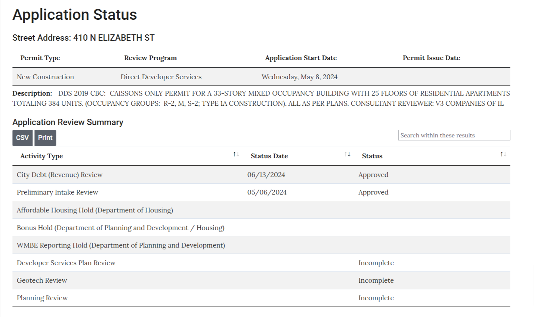Click the Print button

click(45, 138)
